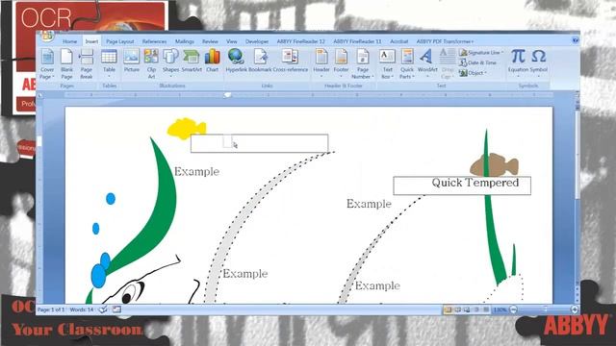Open the ABBYY FineReader 11 tab

point(357,41)
